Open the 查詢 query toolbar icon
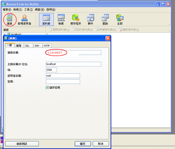Viewport: 175px width, 149px height. tap(105, 20)
